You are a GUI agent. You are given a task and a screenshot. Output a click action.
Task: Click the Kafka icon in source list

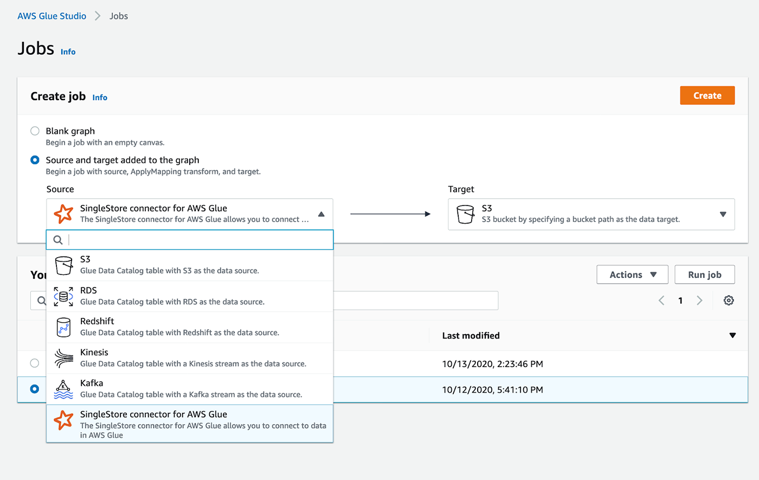tap(63, 389)
